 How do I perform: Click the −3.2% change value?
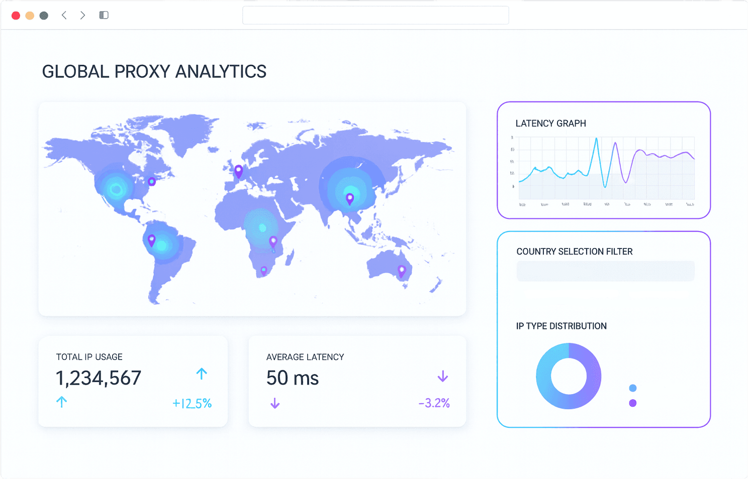coord(434,403)
